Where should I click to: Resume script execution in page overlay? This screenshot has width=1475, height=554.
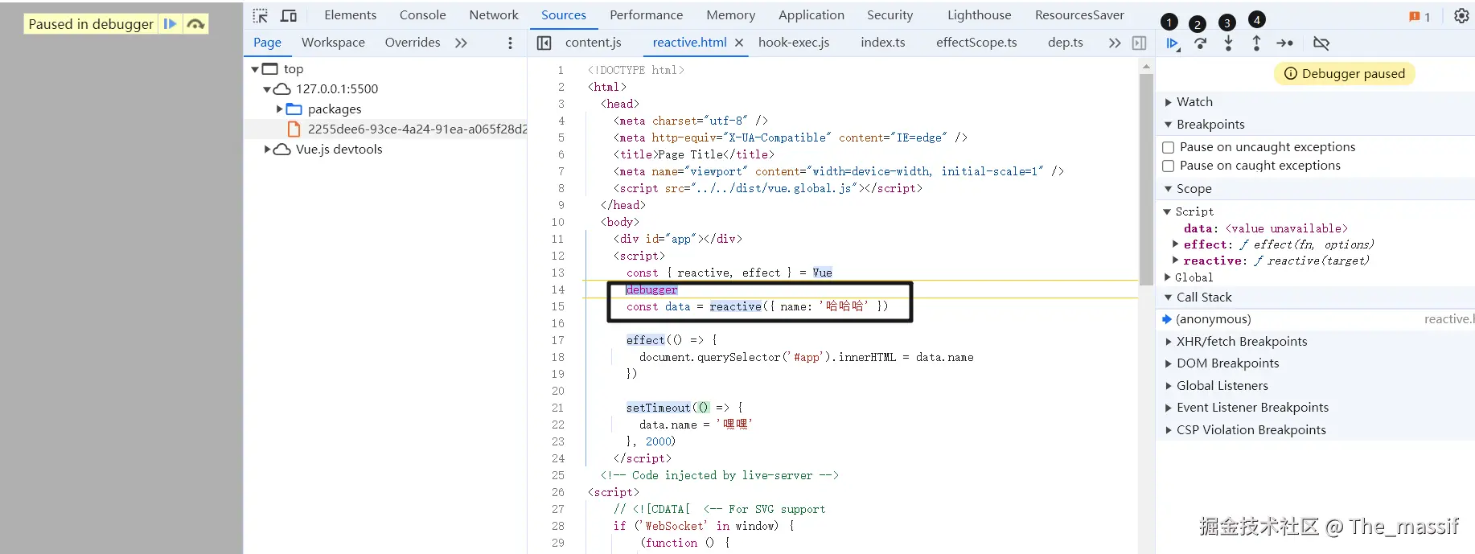tap(170, 24)
